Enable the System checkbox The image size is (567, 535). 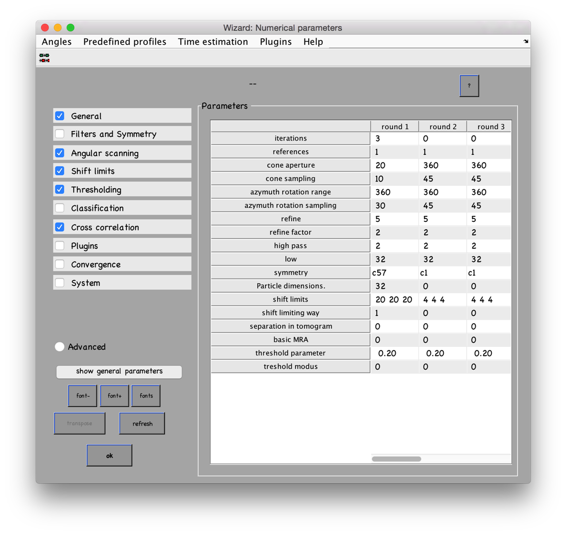[60, 283]
